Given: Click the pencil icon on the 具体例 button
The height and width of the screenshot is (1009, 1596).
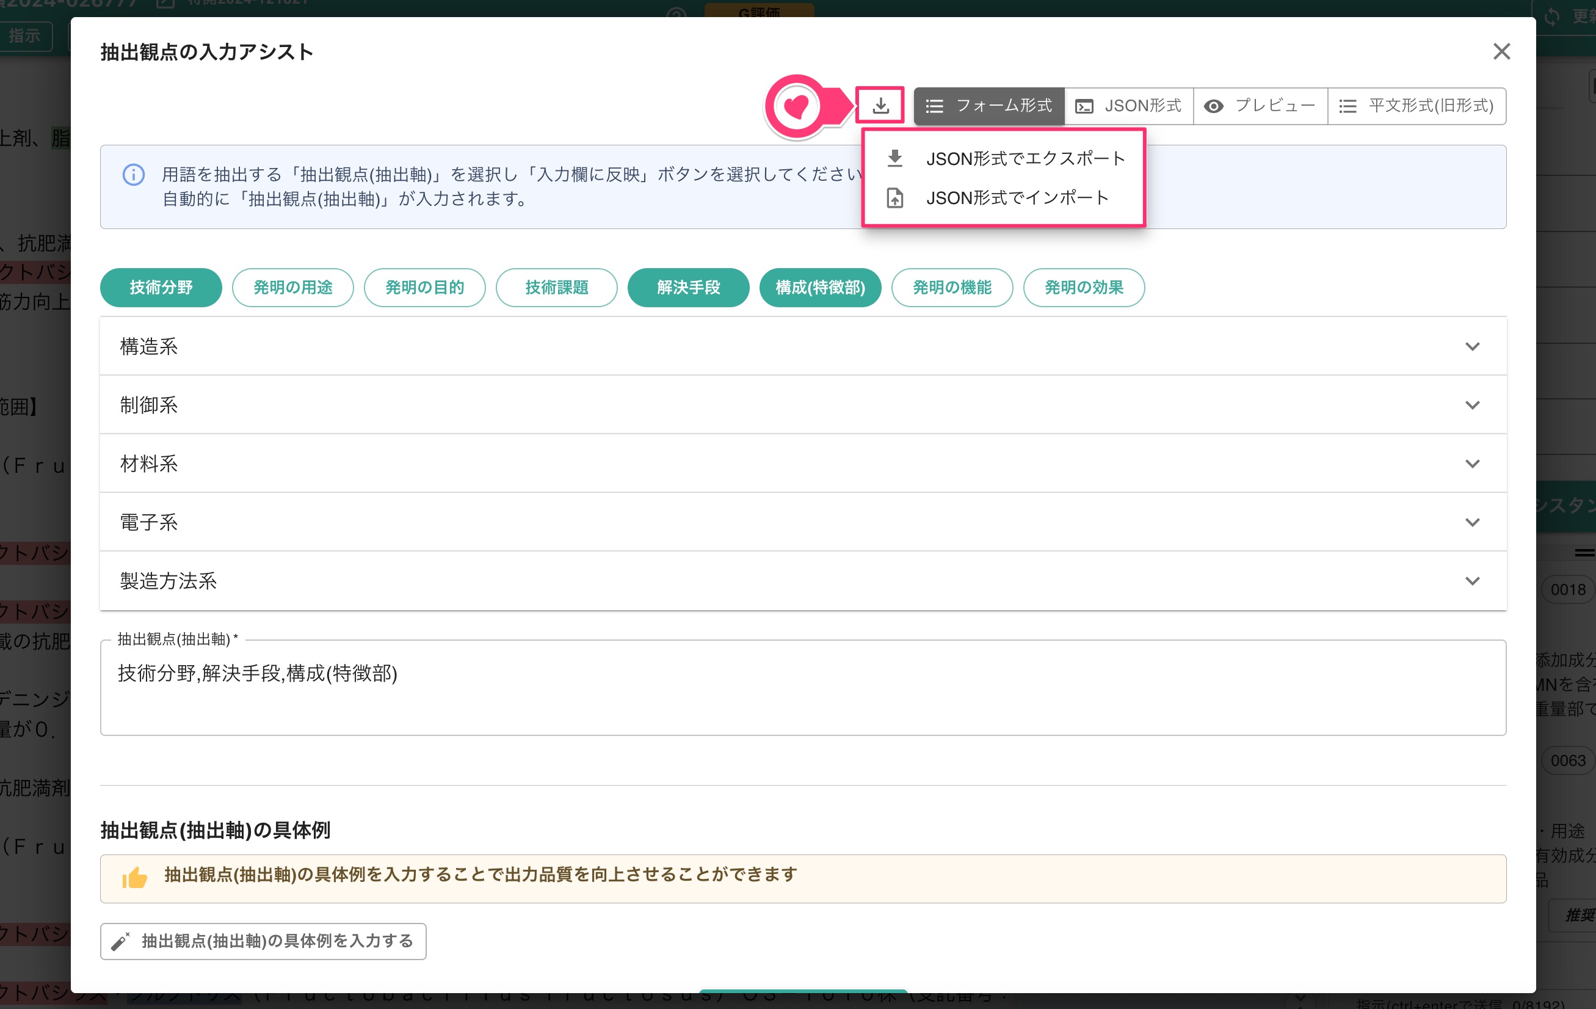Looking at the screenshot, I should [120, 941].
